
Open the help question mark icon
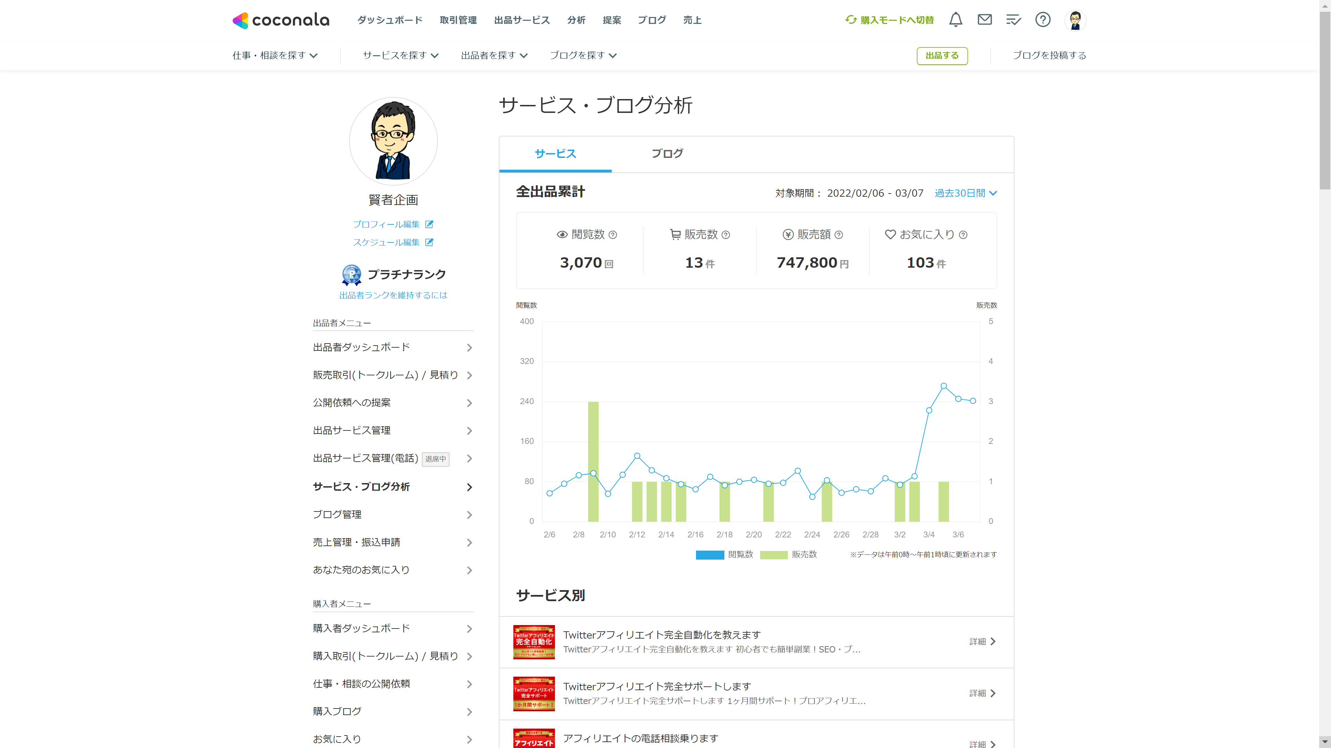coord(1043,20)
